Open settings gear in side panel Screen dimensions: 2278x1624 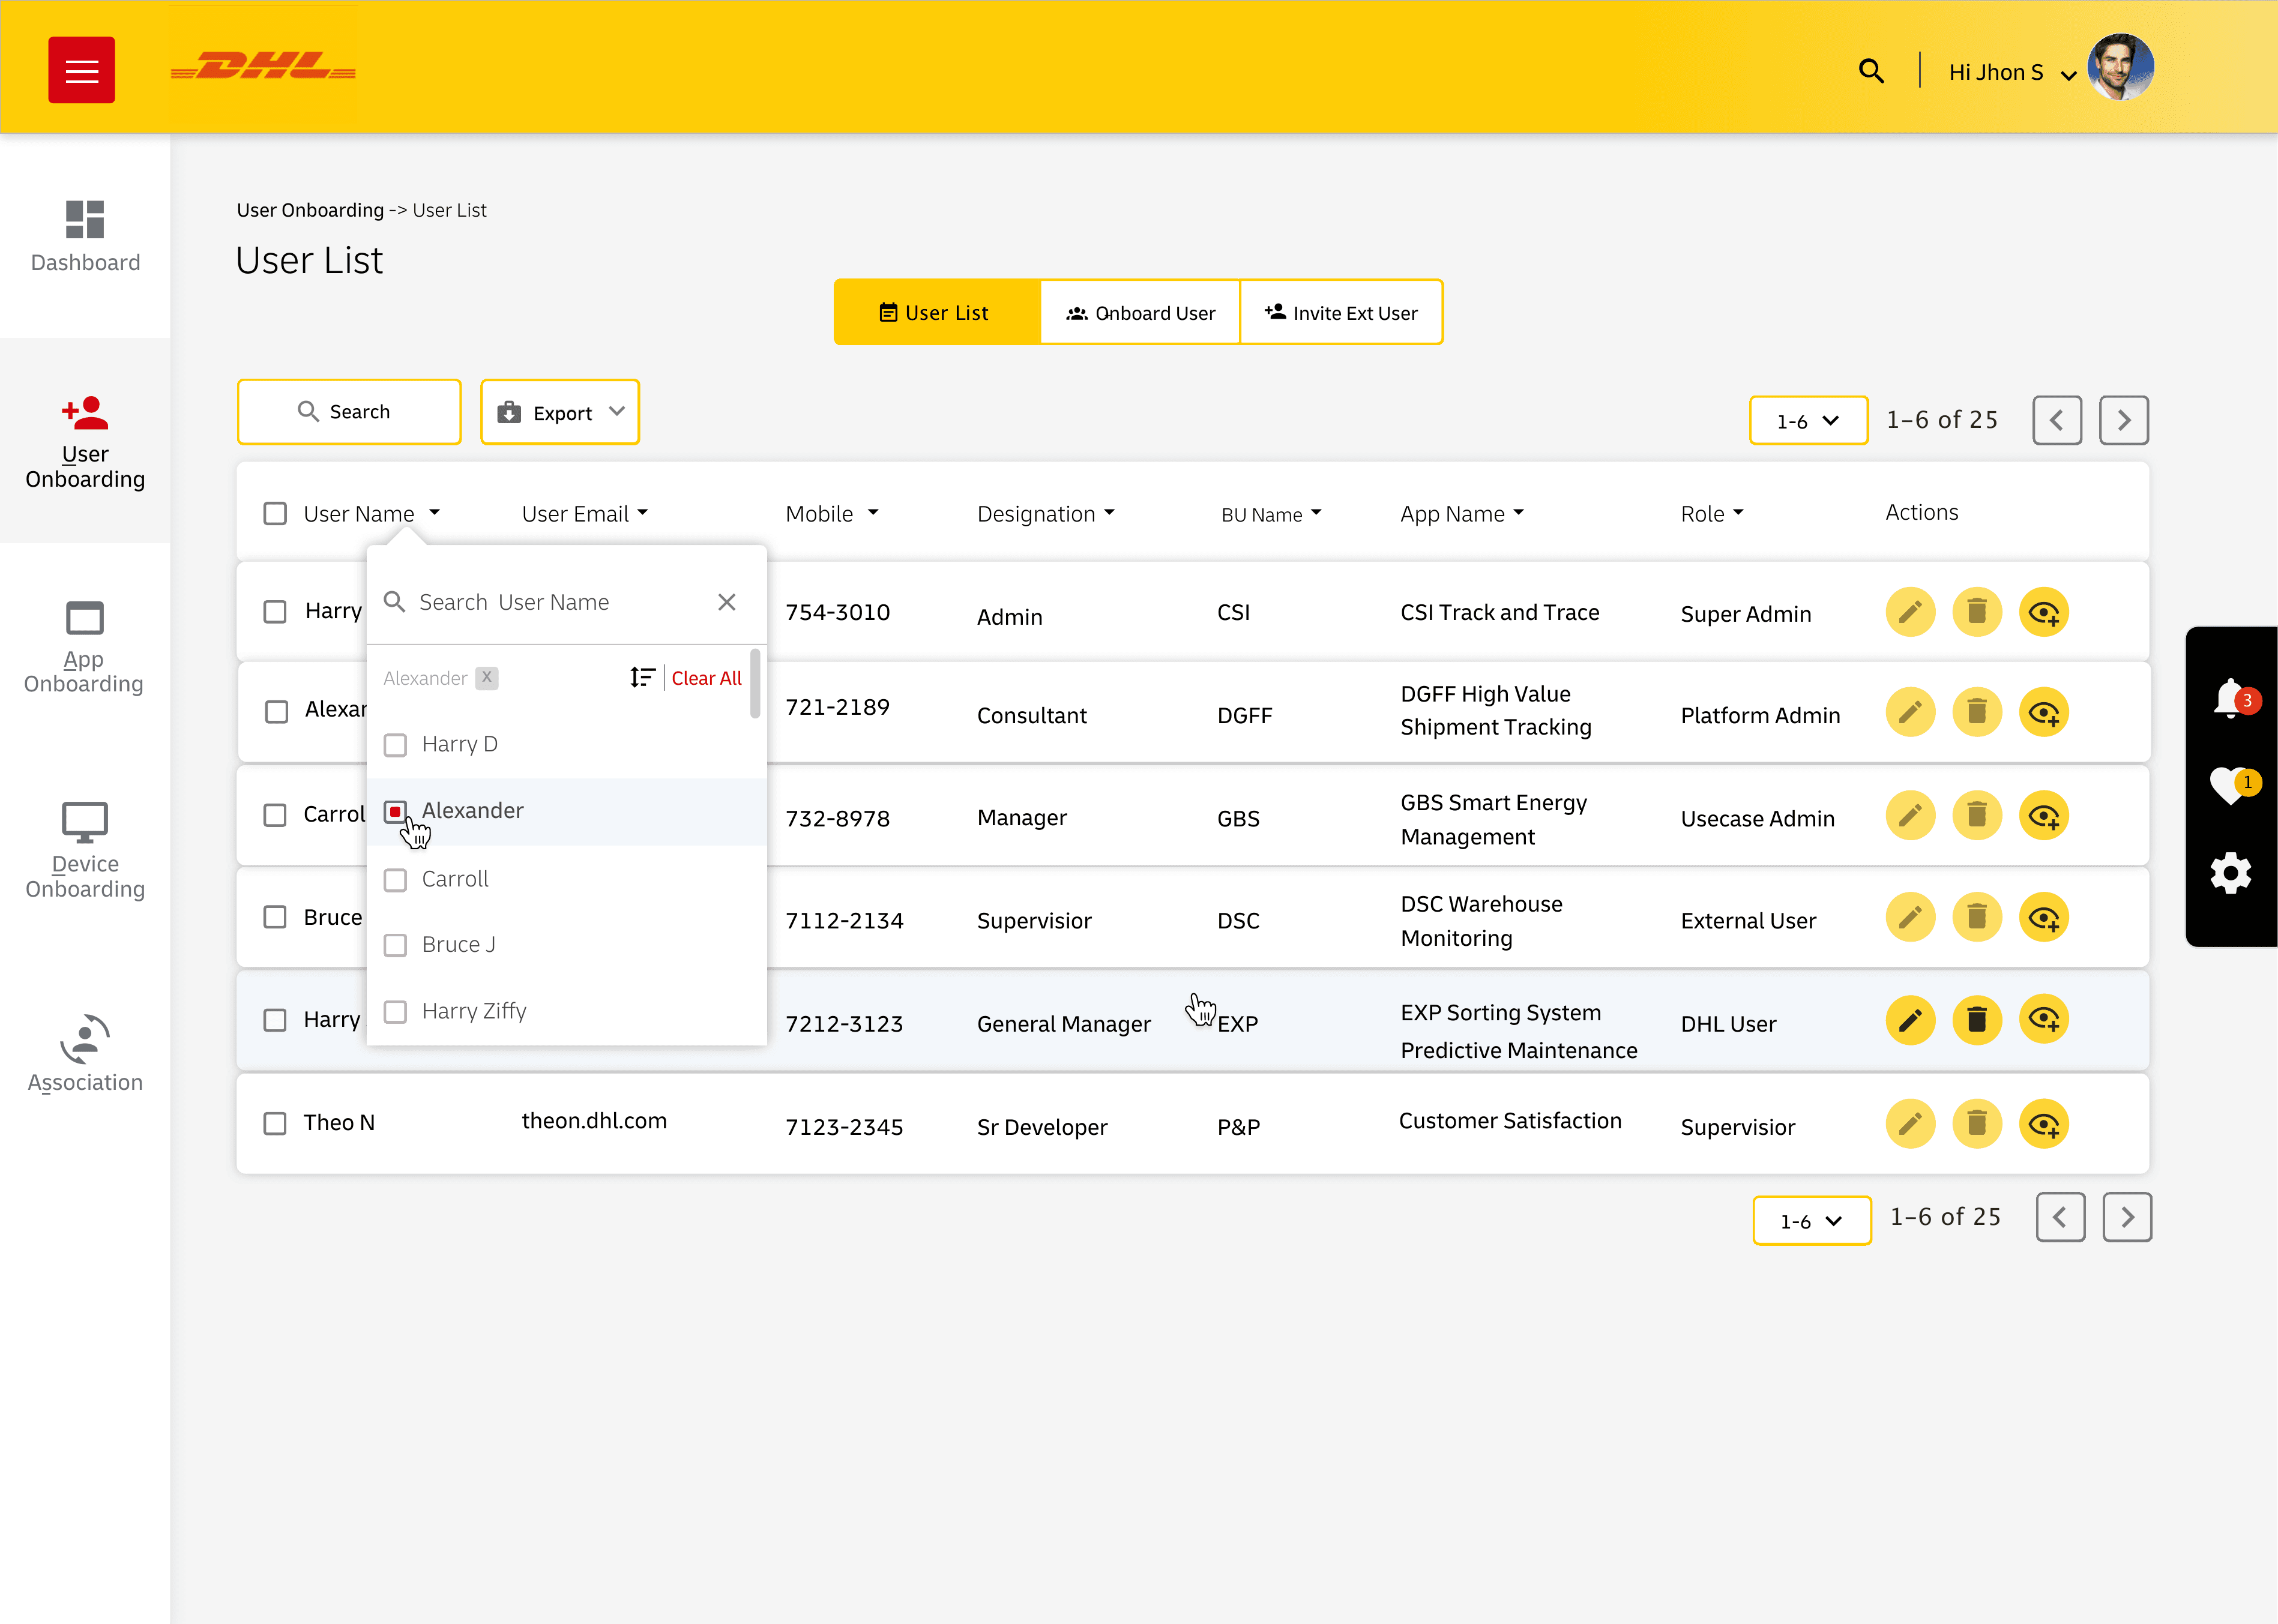2230,874
